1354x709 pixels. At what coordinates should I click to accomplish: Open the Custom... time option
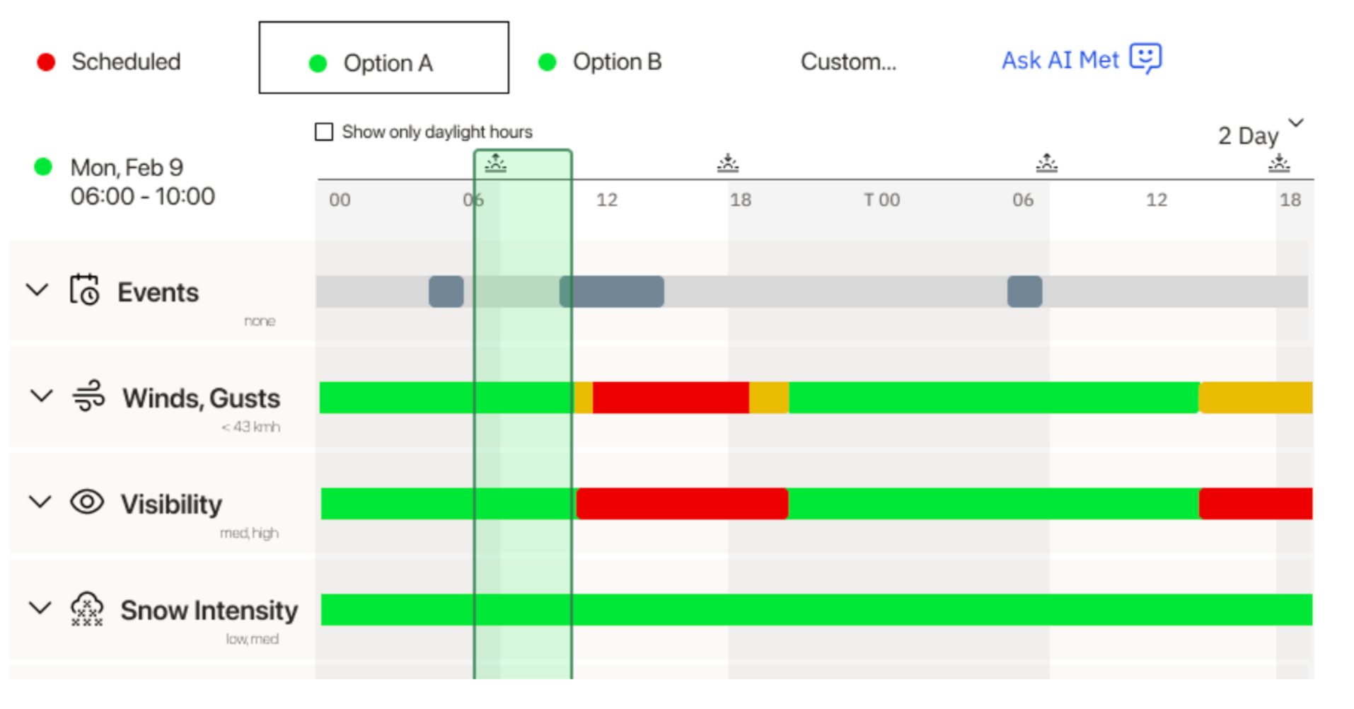847,62
